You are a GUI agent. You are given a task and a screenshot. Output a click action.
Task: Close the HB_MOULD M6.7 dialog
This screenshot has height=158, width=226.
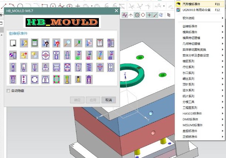click(116, 11)
